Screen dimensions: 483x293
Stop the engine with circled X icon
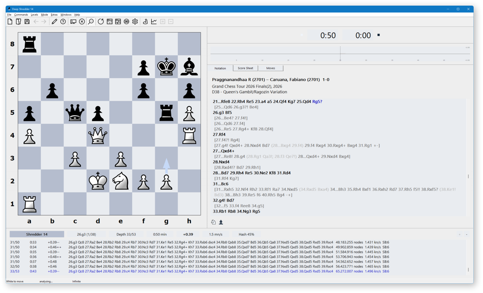point(82,22)
